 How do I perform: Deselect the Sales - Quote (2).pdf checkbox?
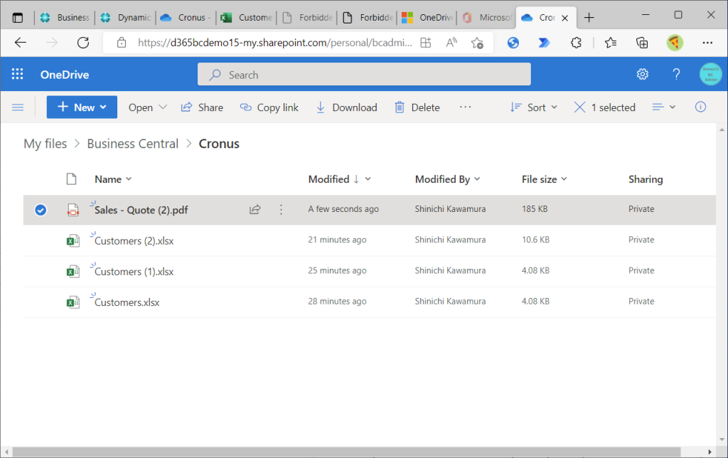[41, 210]
